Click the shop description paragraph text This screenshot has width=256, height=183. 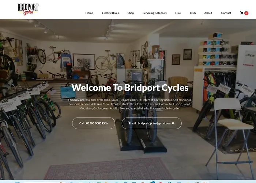(x=130, y=104)
